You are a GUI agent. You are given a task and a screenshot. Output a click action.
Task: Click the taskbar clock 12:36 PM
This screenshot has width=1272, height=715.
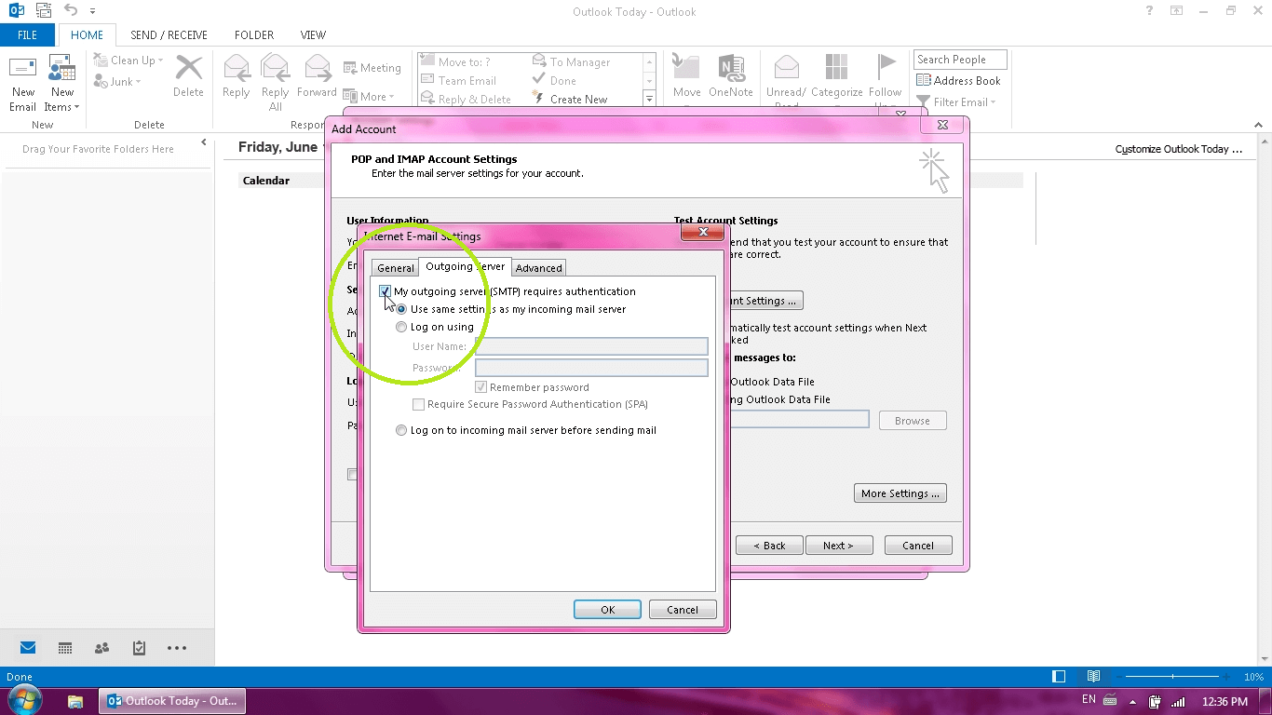1225,701
